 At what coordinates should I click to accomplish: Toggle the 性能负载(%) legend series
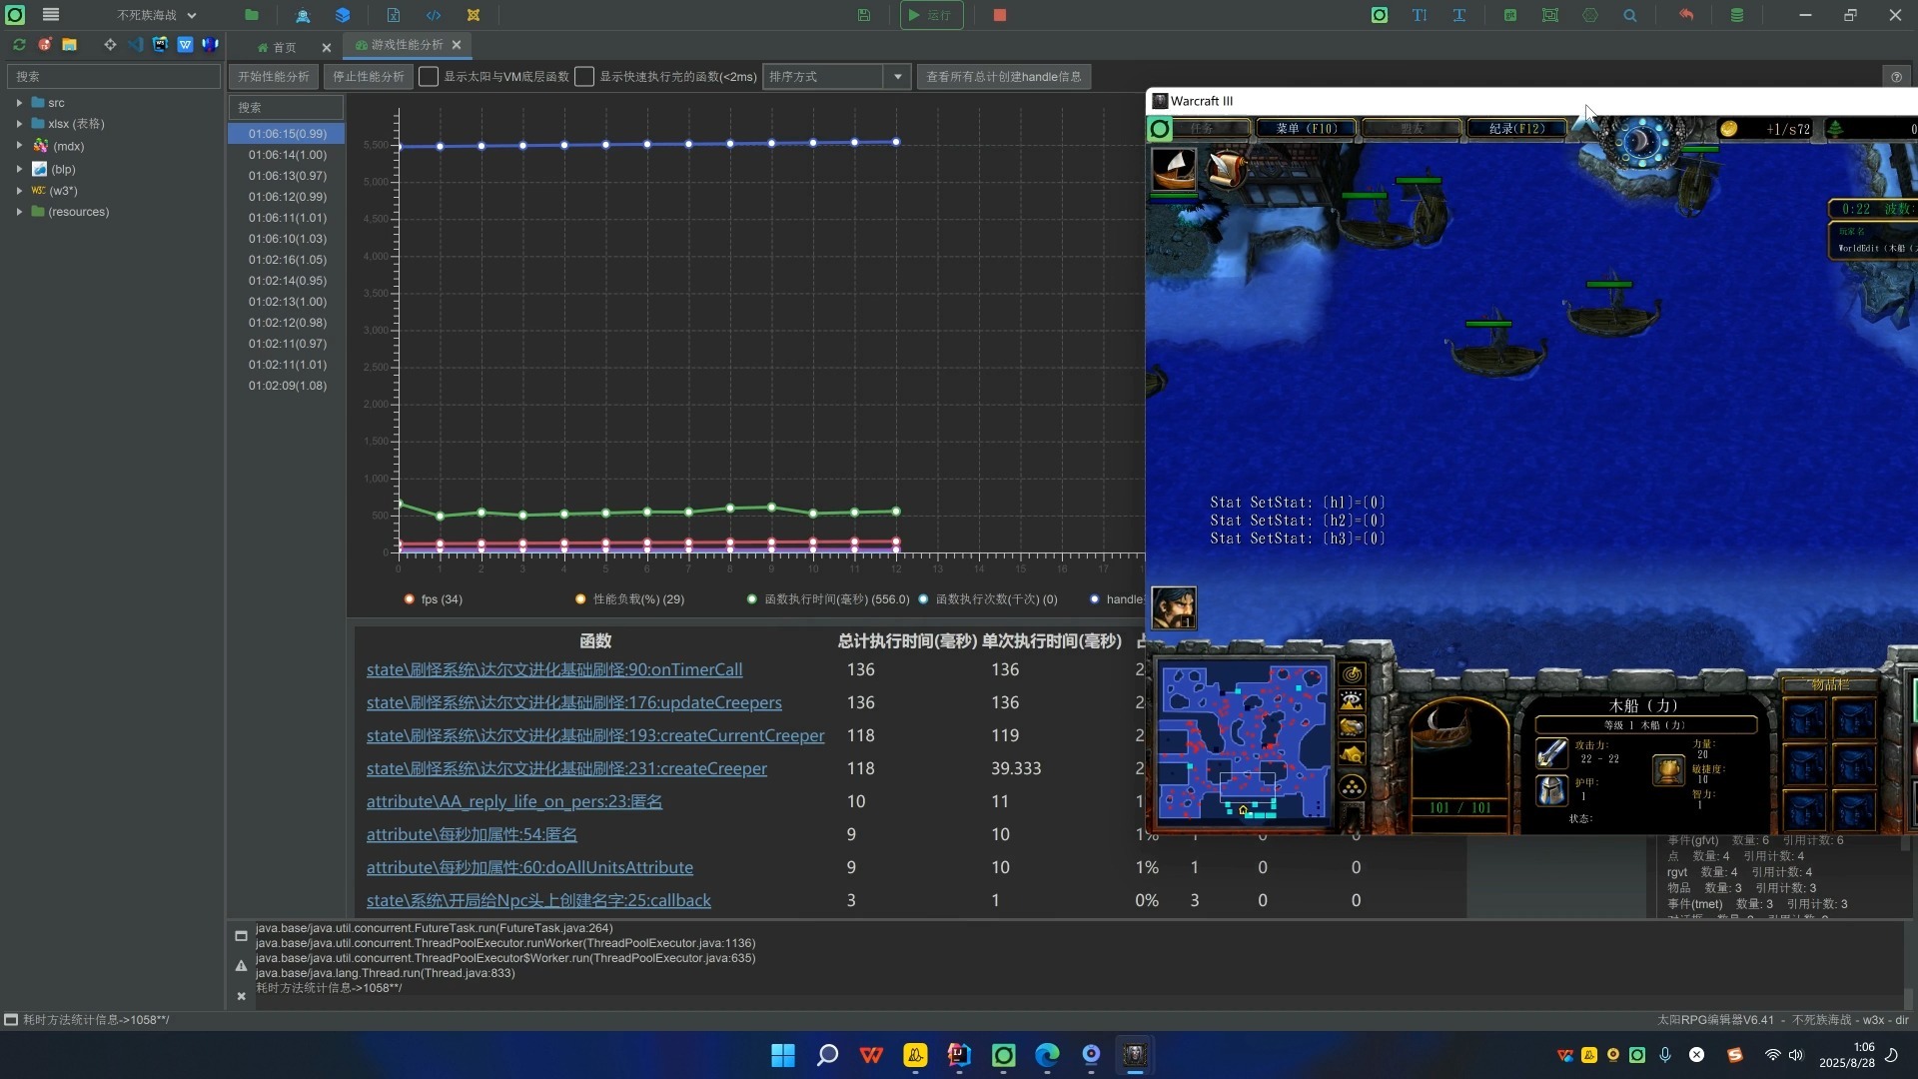(x=630, y=599)
